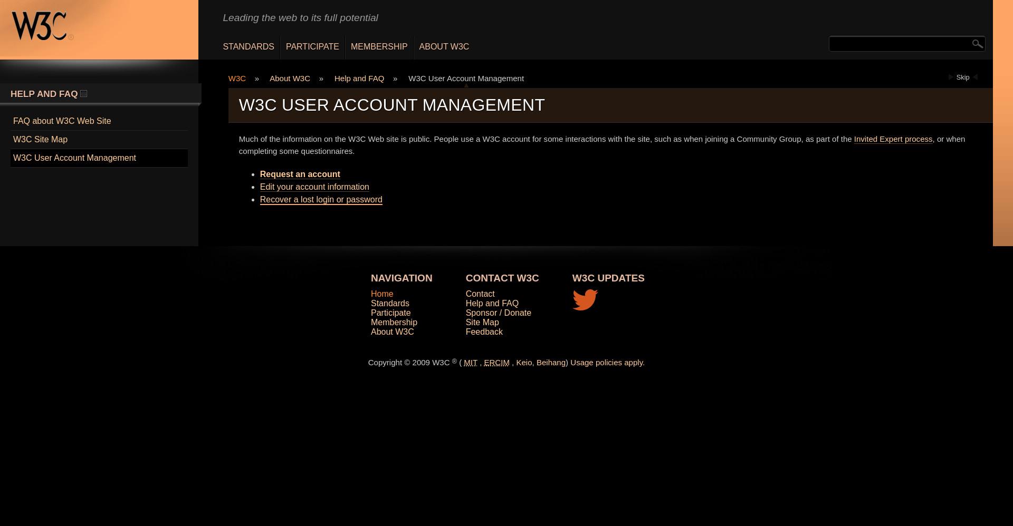This screenshot has width=1013, height=526.
Task: Open the Standards menu
Action: [x=249, y=47]
